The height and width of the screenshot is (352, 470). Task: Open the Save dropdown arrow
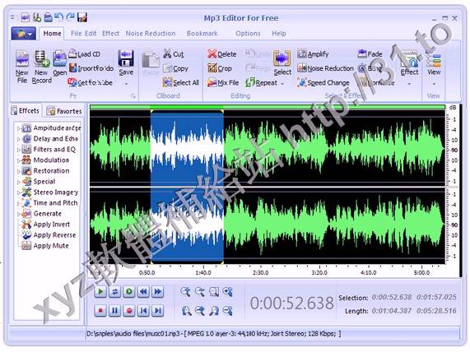click(x=126, y=84)
